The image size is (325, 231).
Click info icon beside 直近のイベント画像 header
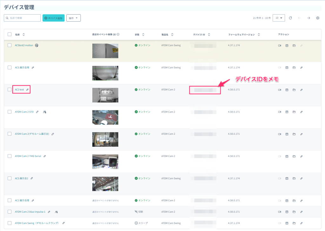point(118,35)
